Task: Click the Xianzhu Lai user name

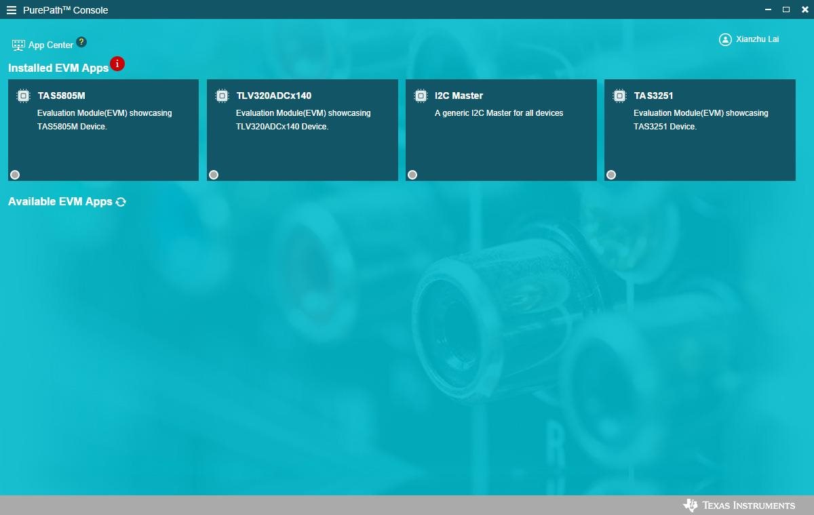Action: click(758, 39)
